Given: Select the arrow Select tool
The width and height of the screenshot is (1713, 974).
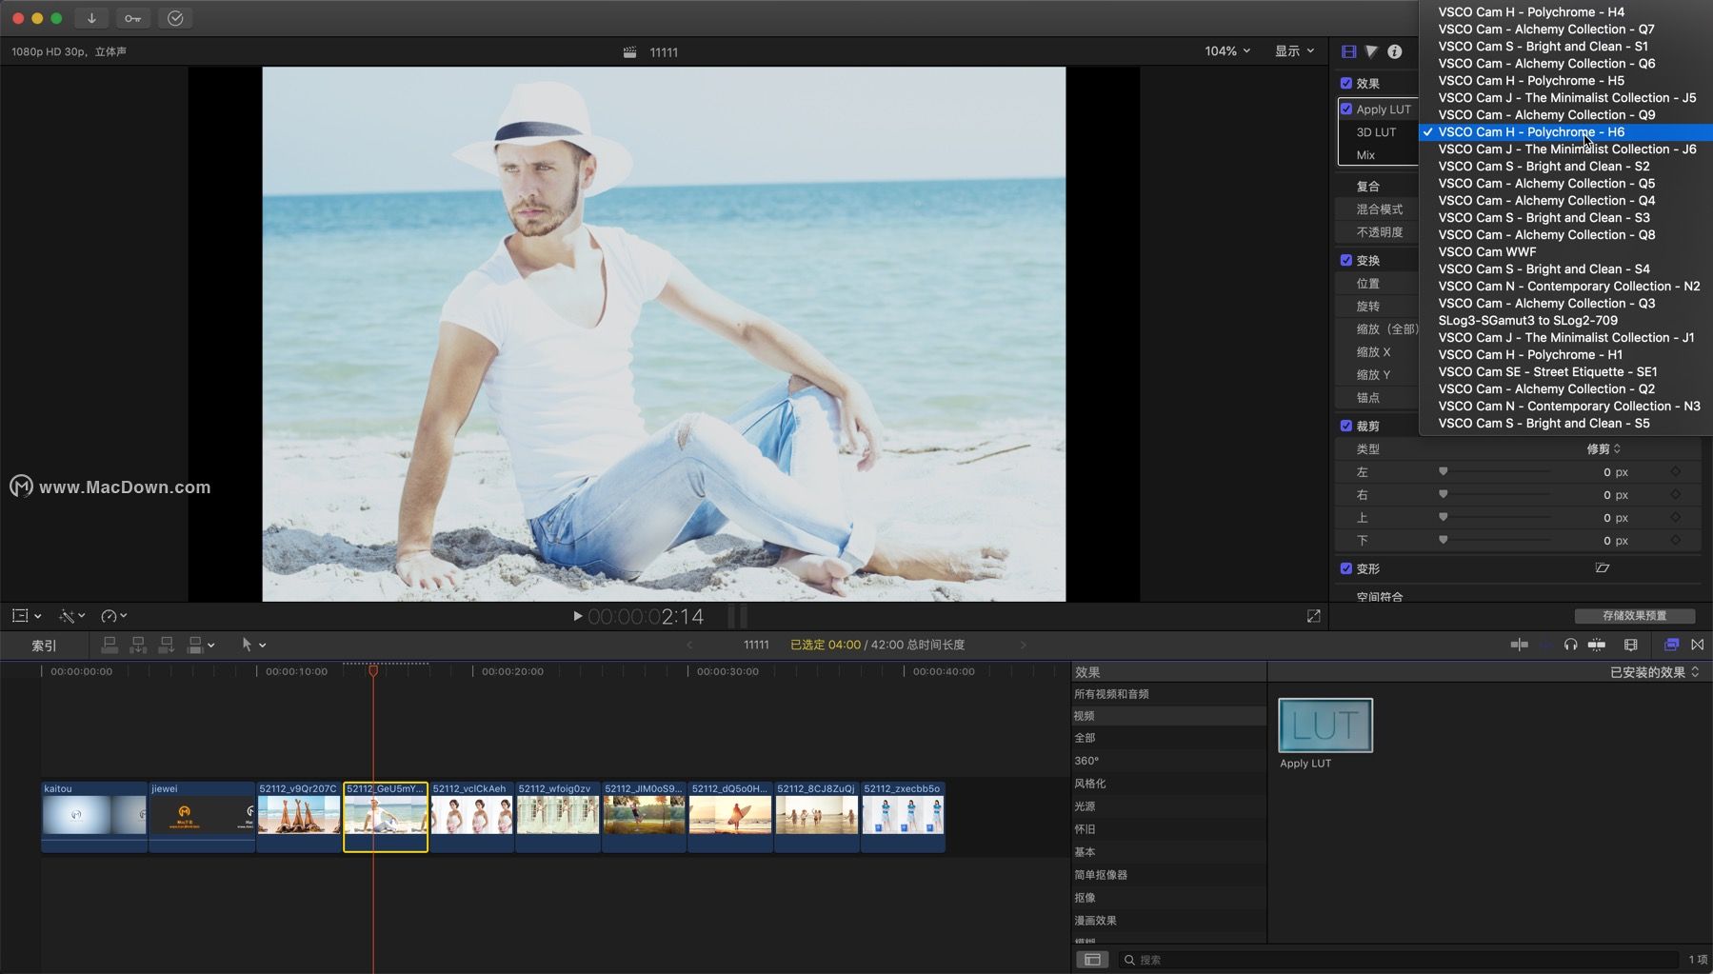Looking at the screenshot, I should 248,645.
